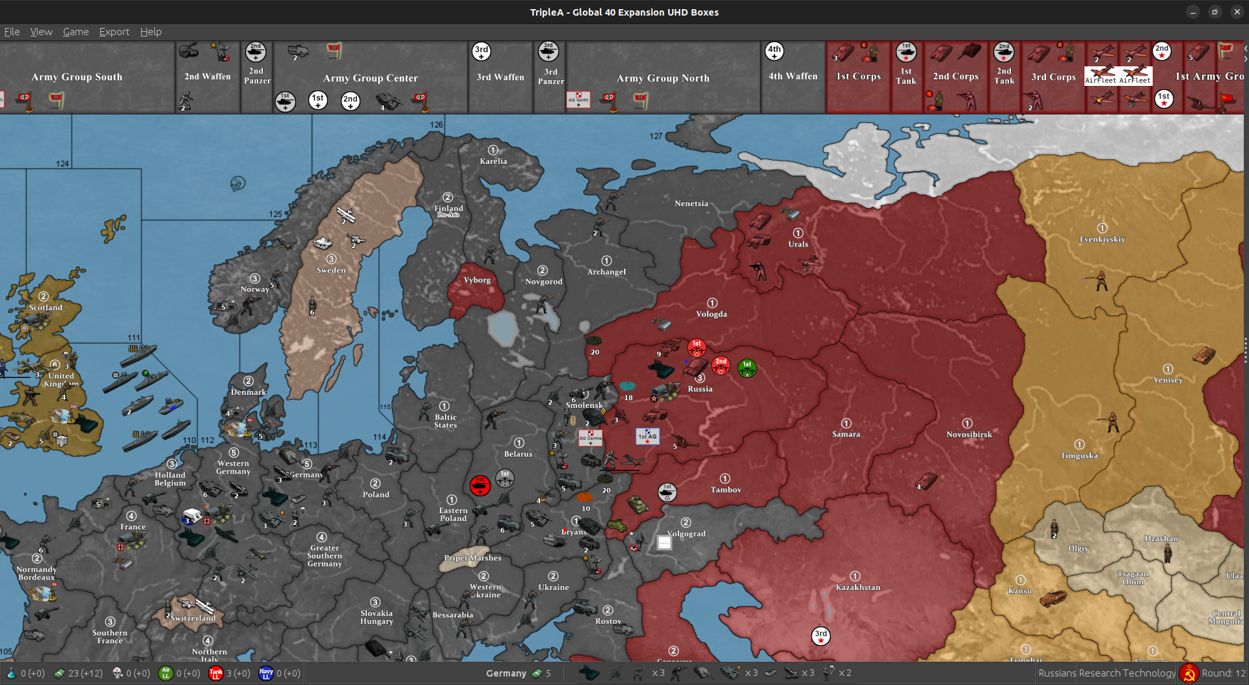
Task: Click the 3rd Corps label
Action: 1054,77
